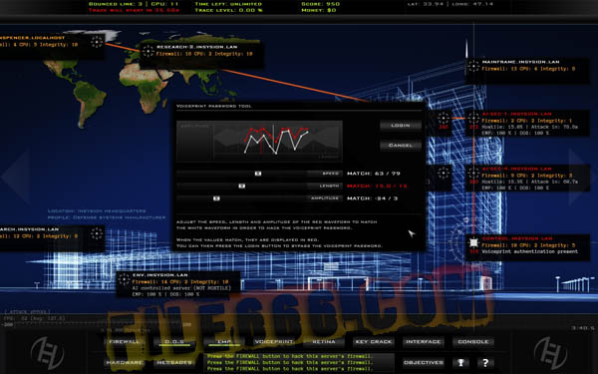598x374 pixels.
Task: Open the Hardware menu
Action: (x=125, y=363)
